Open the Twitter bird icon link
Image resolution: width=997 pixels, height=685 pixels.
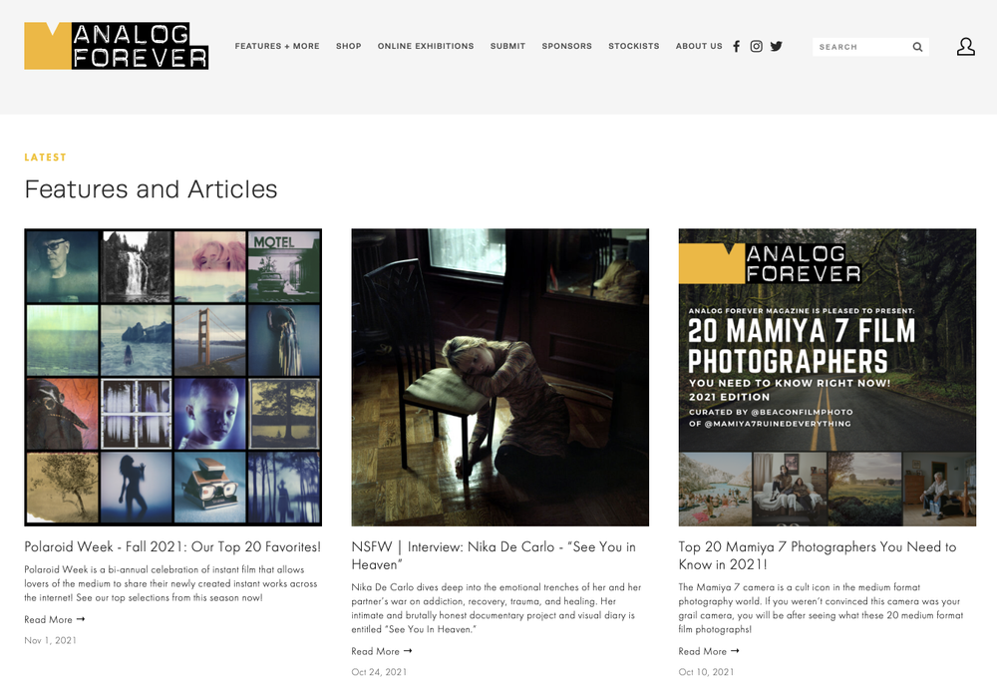tap(777, 47)
